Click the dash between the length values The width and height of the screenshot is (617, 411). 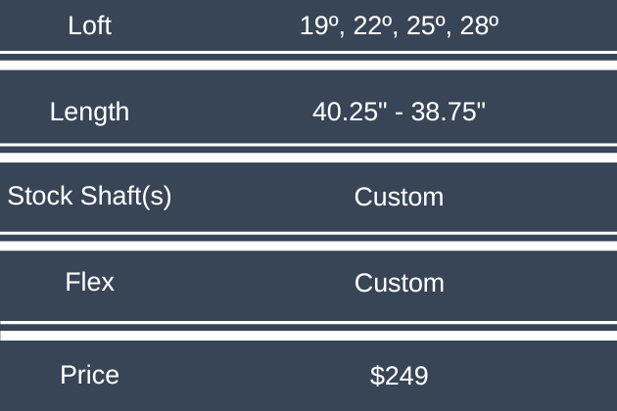click(x=399, y=112)
